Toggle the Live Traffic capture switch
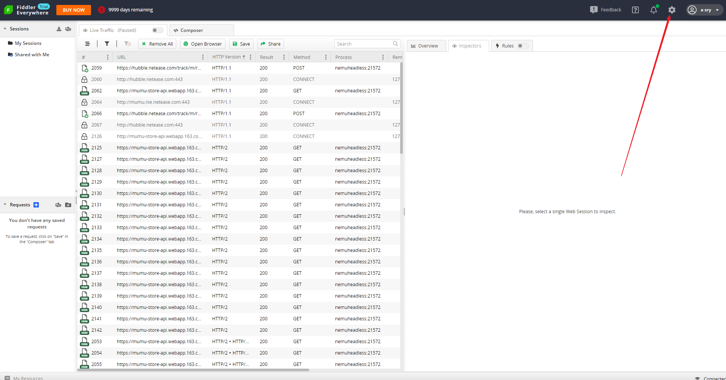The image size is (726, 380). [x=157, y=30]
